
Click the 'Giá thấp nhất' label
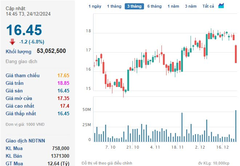click(21, 114)
